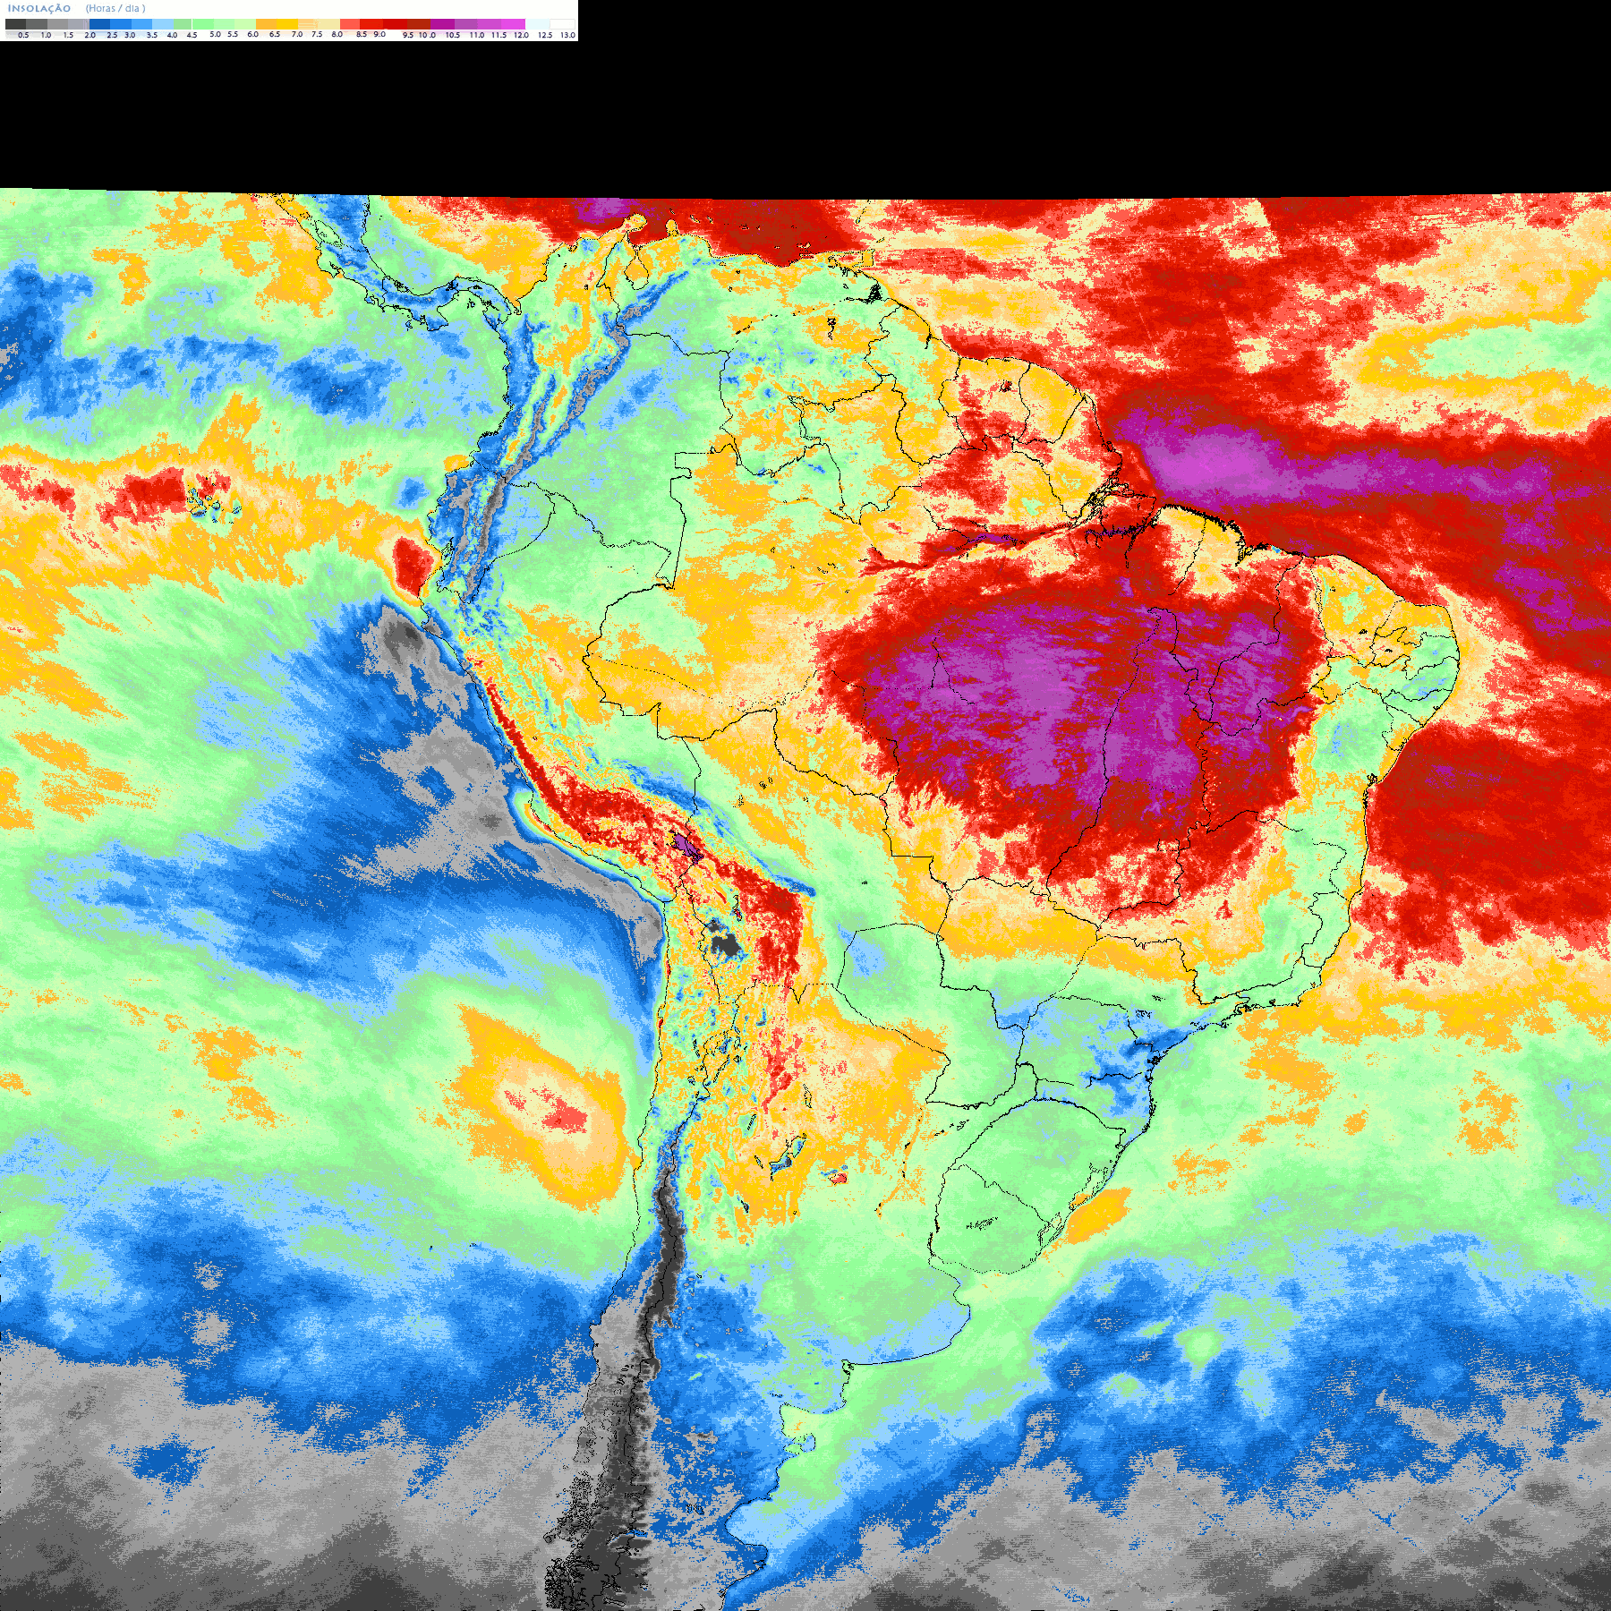Pick the dark blue legend swatch
This screenshot has height=1611, width=1611.
[x=99, y=24]
